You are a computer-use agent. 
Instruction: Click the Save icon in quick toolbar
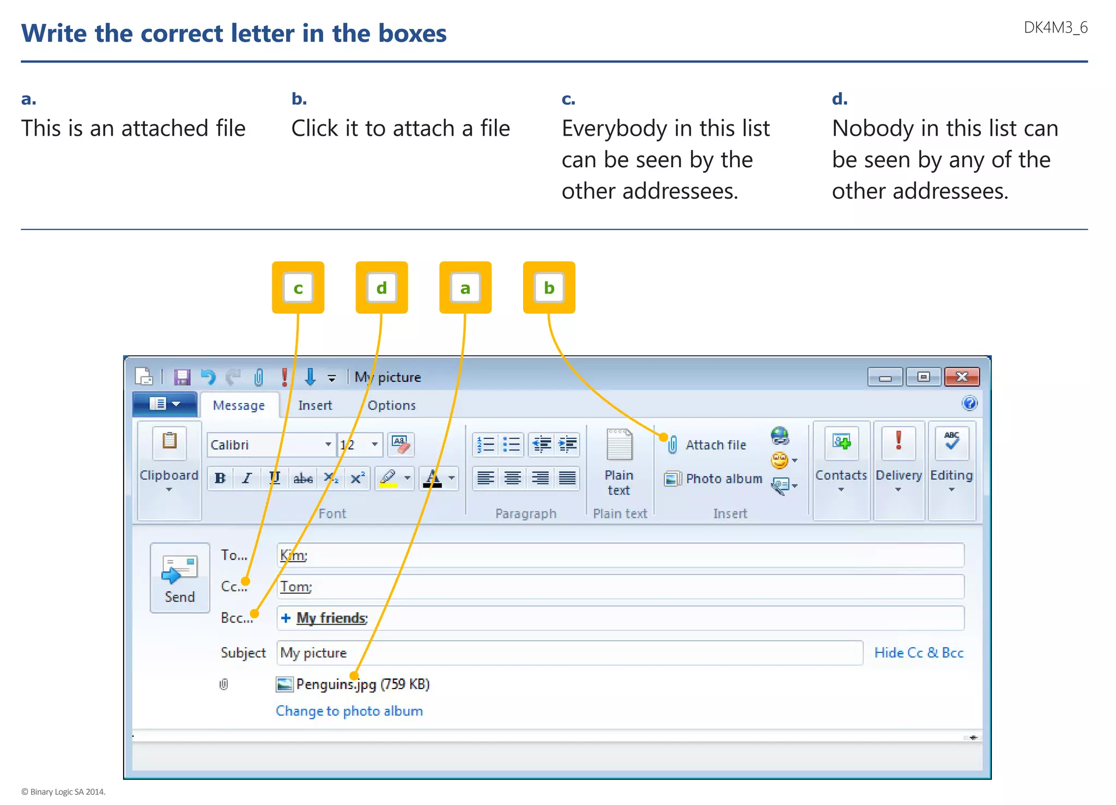[x=181, y=377]
